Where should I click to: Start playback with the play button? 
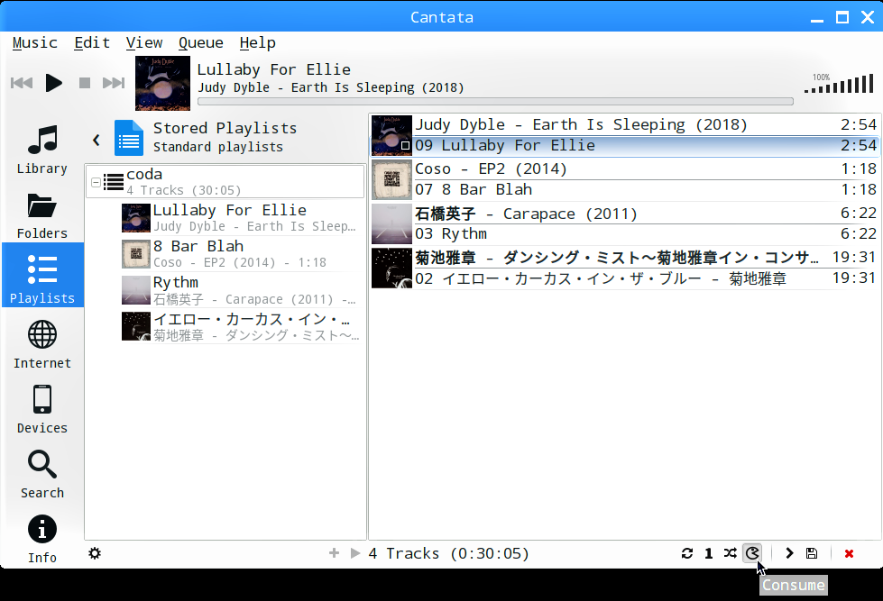pos(53,83)
